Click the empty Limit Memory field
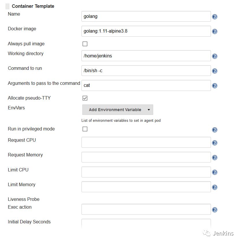The height and width of the screenshot is (243, 241). [146, 187]
